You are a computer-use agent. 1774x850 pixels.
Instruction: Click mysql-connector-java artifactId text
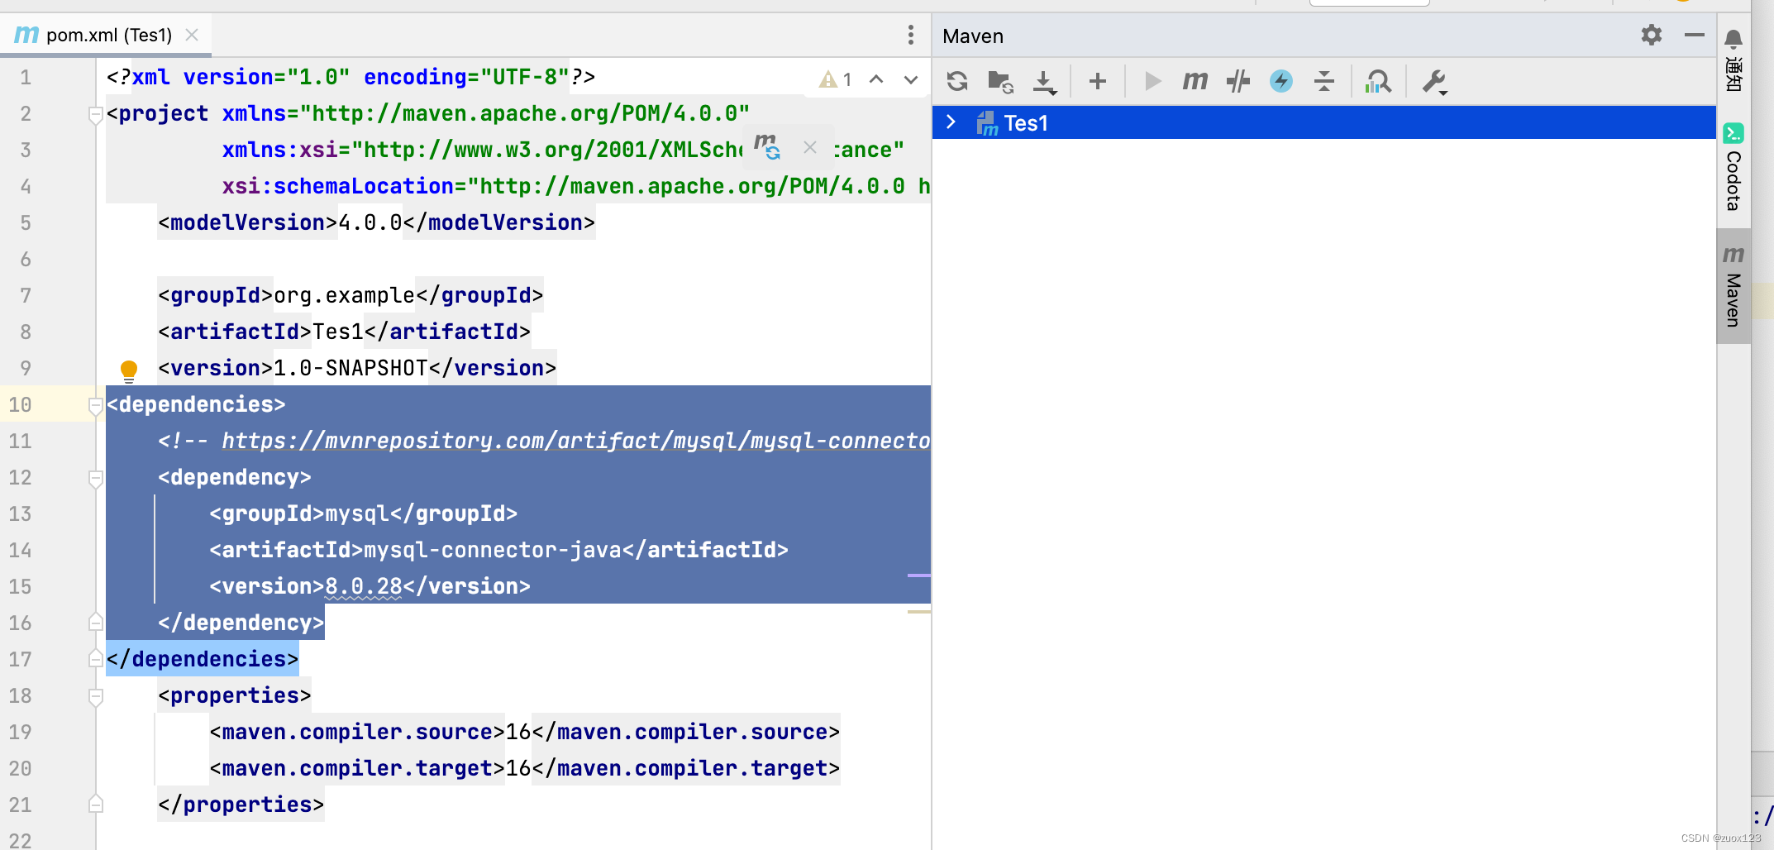[493, 550]
